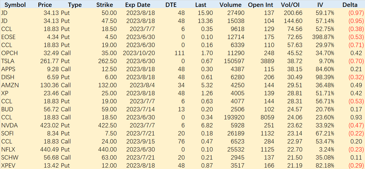This screenshot has height=169, width=365.
Task: Click the SOFI symbol cell
Action: point(7,133)
